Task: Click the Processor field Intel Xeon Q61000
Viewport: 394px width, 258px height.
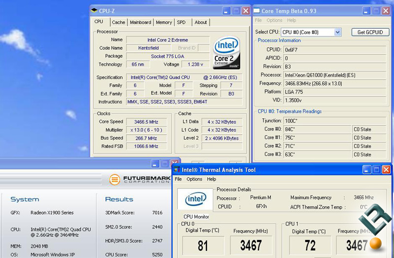Action: point(334,75)
